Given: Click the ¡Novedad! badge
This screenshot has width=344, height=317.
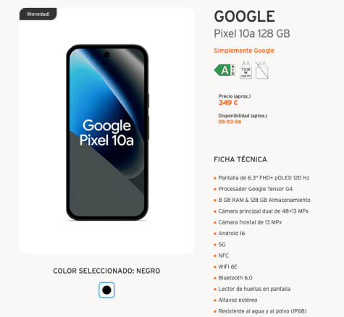Looking at the screenshot, I should tap(38, 14).
